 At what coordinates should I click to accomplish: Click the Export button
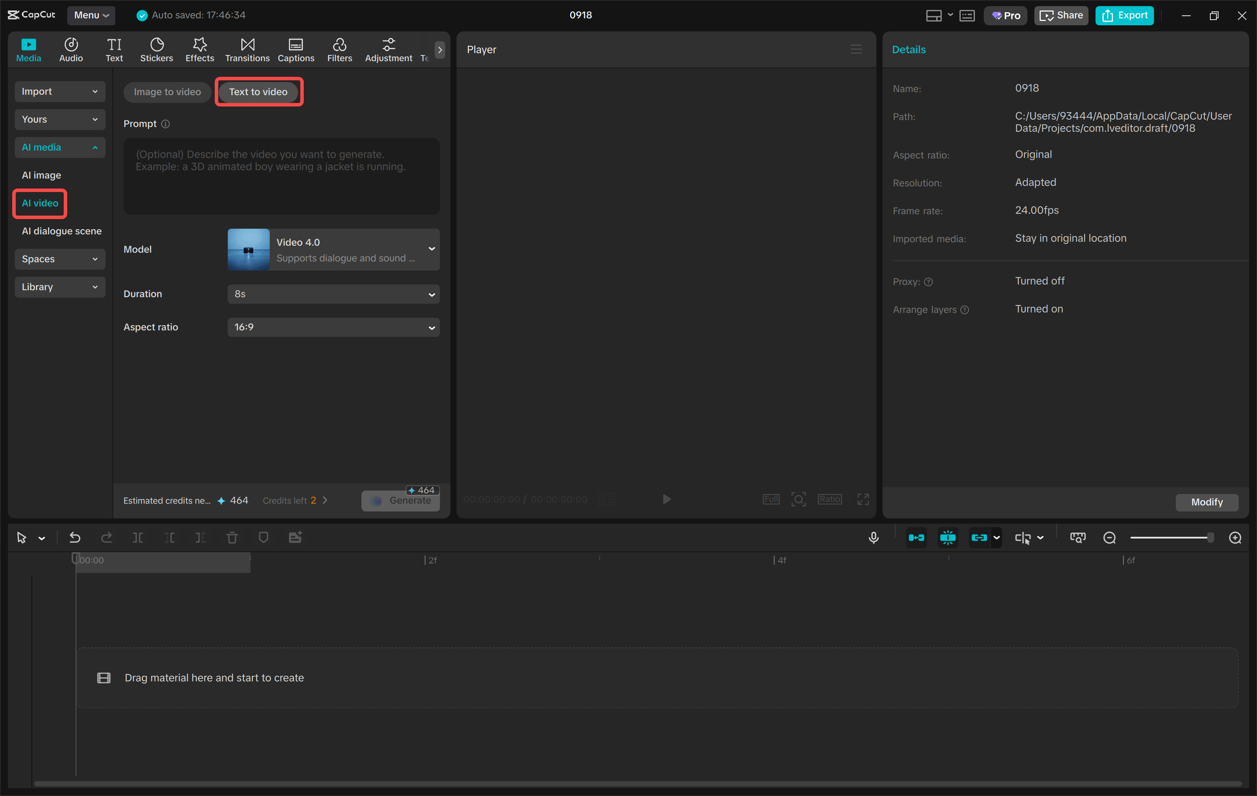1124,15
